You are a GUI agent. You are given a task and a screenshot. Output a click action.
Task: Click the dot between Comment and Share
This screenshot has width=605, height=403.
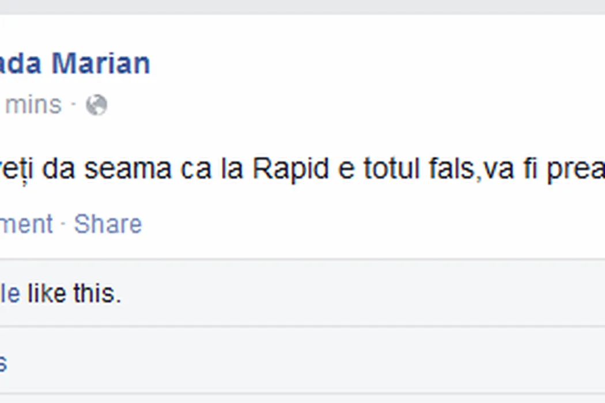[63, 224]
